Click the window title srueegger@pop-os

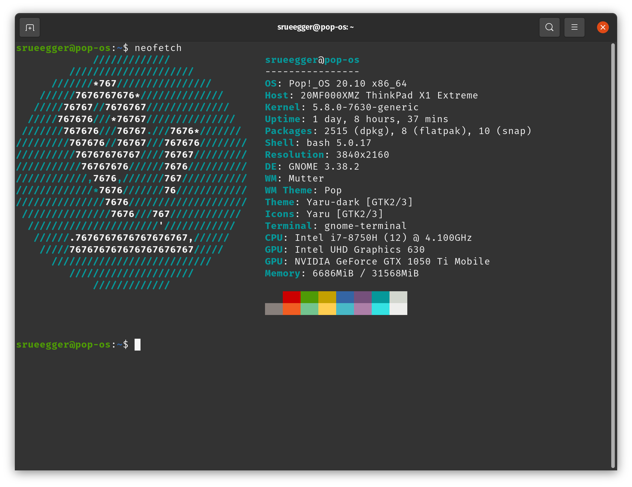315,27
